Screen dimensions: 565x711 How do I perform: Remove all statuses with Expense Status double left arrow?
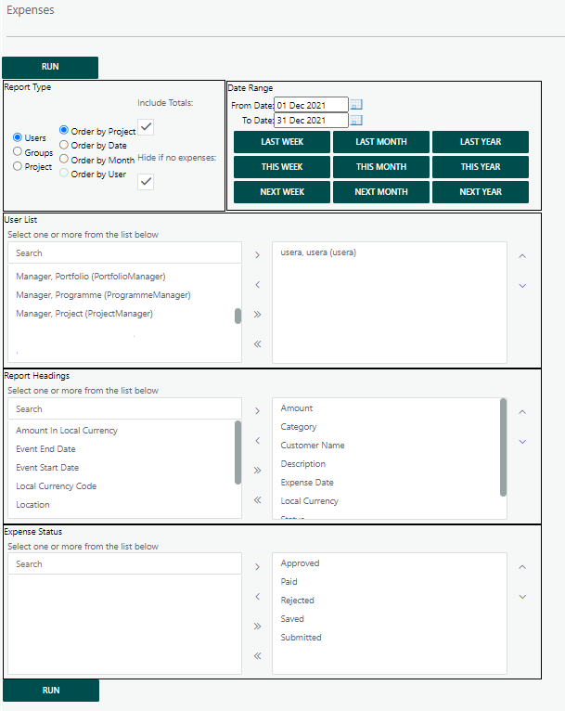click(257, 655)
